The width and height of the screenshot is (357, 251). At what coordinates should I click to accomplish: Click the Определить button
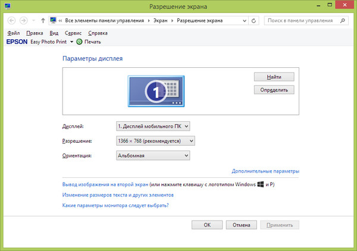pyautogui.click(x=274, y=90)
